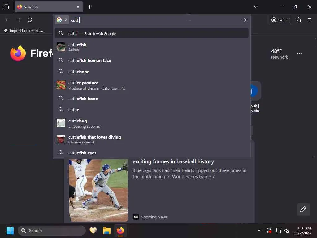
Task: Pick cuttlefish eyes suggestion
Action: pyautogui.click(x=152, y=152)
